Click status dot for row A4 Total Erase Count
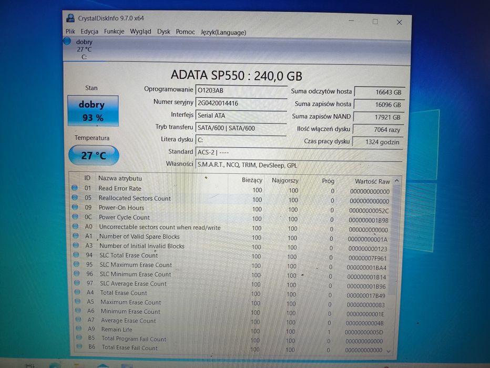Image resolution: width=490 pixels, height=368 pixels. tap(77, 292)
